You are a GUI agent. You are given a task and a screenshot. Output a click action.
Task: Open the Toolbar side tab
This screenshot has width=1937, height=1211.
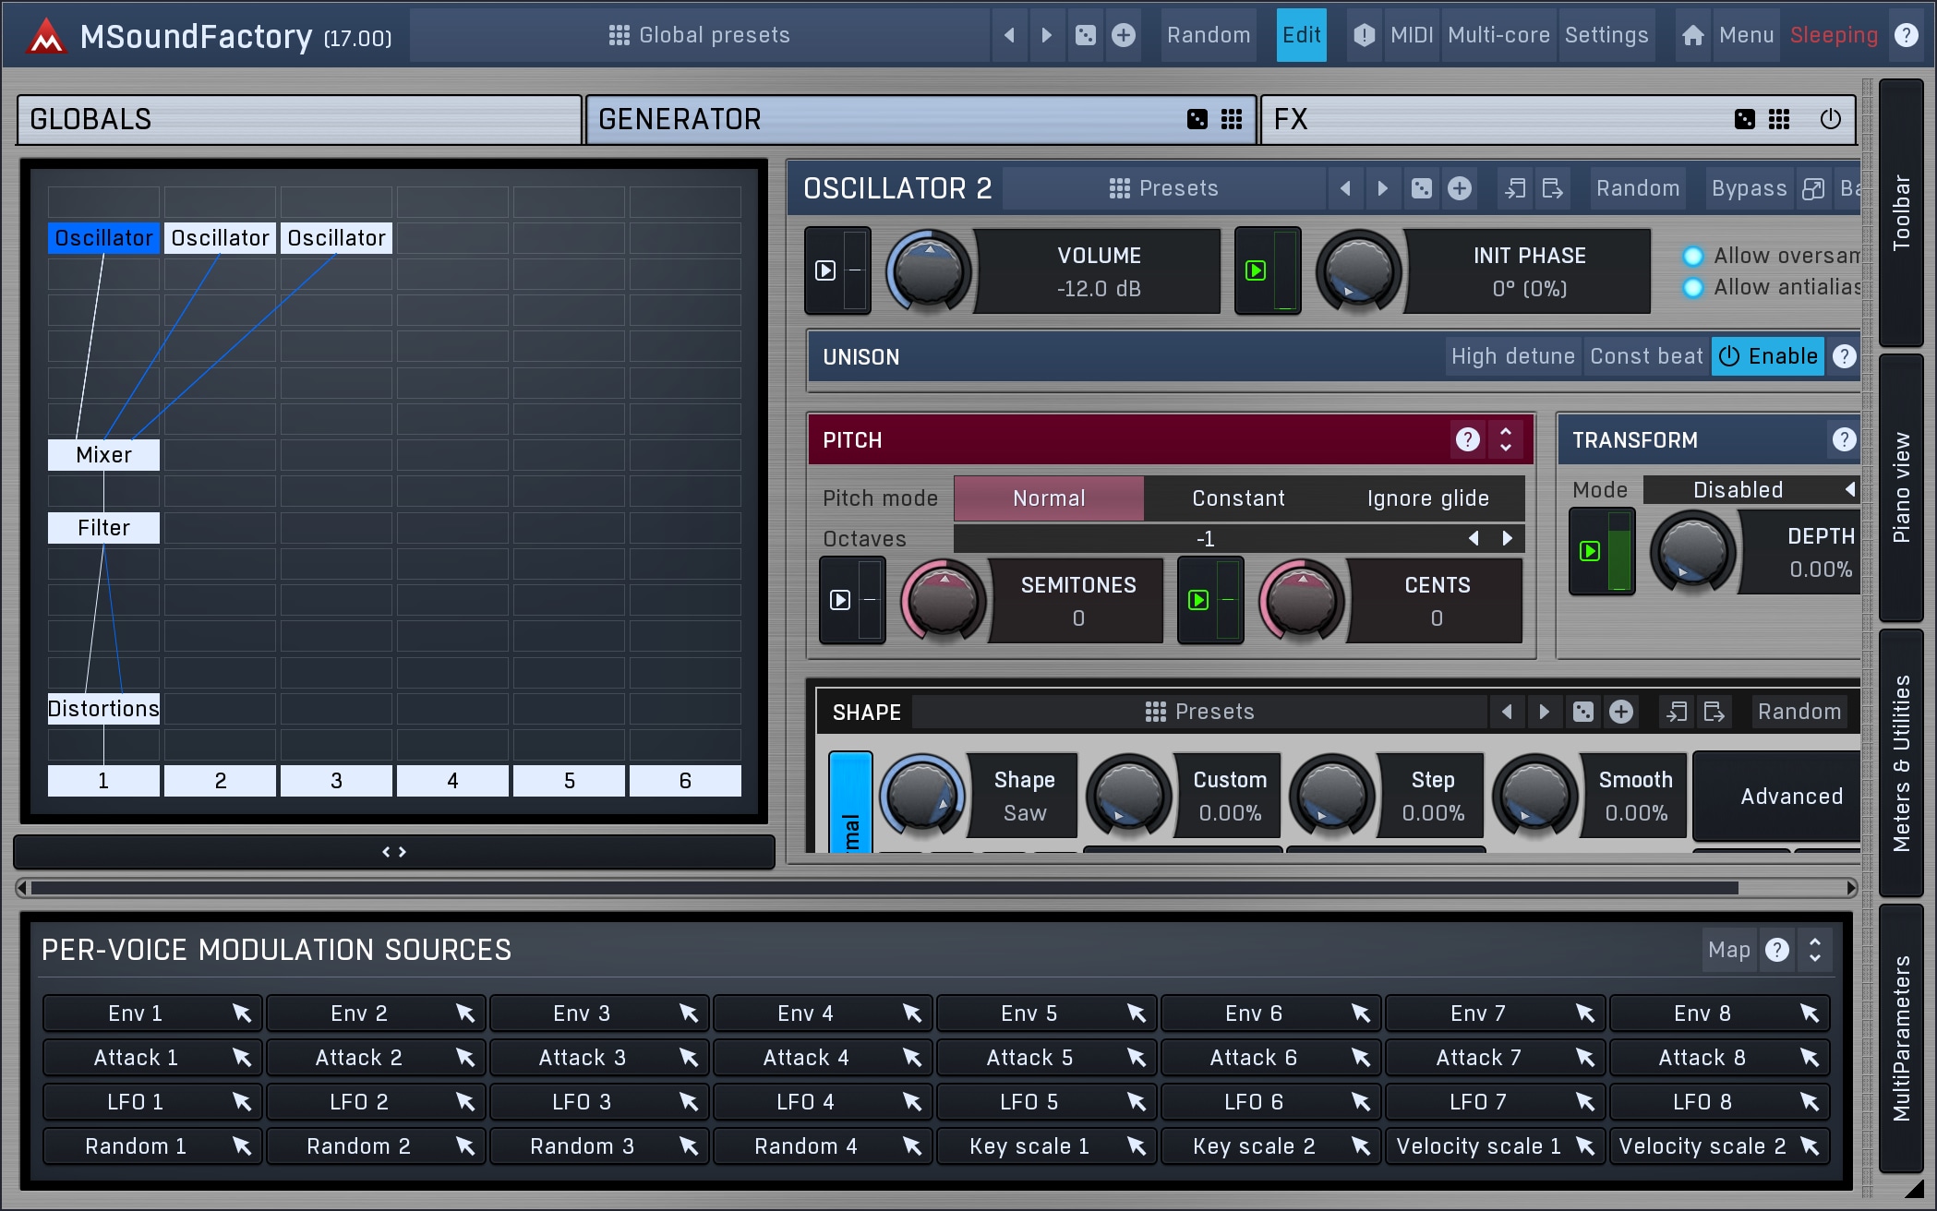tap(1901, 212)
